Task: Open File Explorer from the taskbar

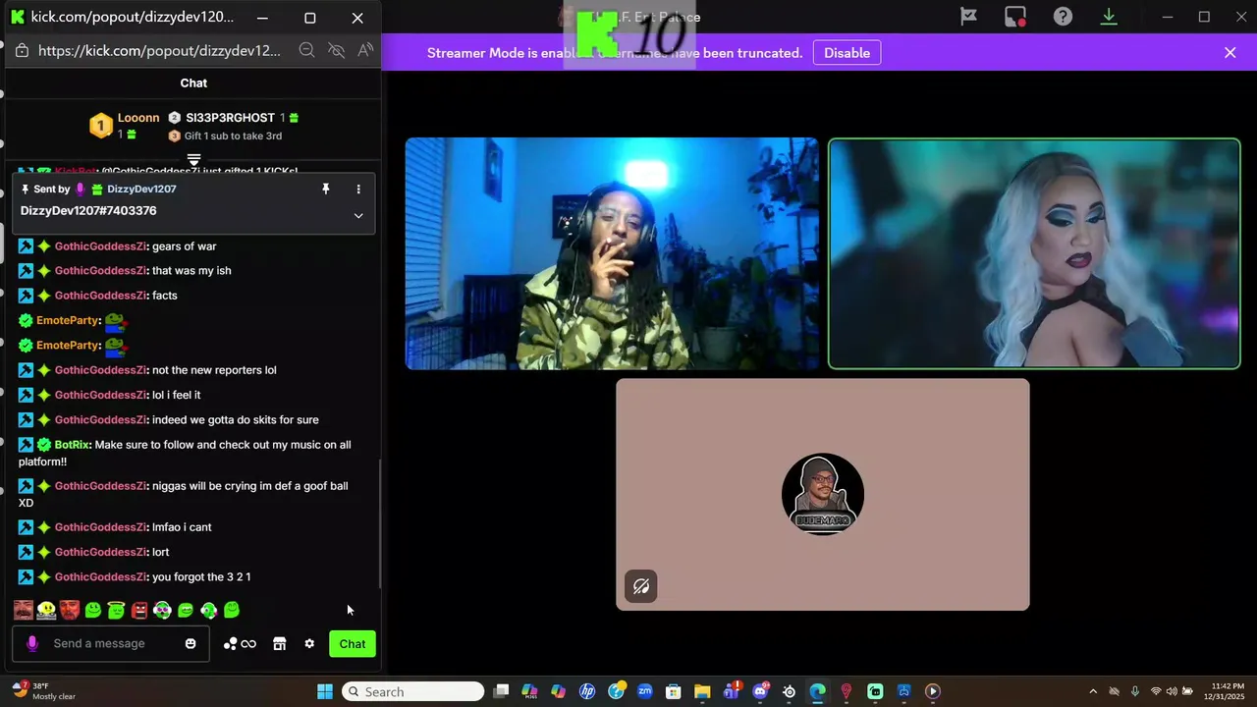Action: coord(702,691)
